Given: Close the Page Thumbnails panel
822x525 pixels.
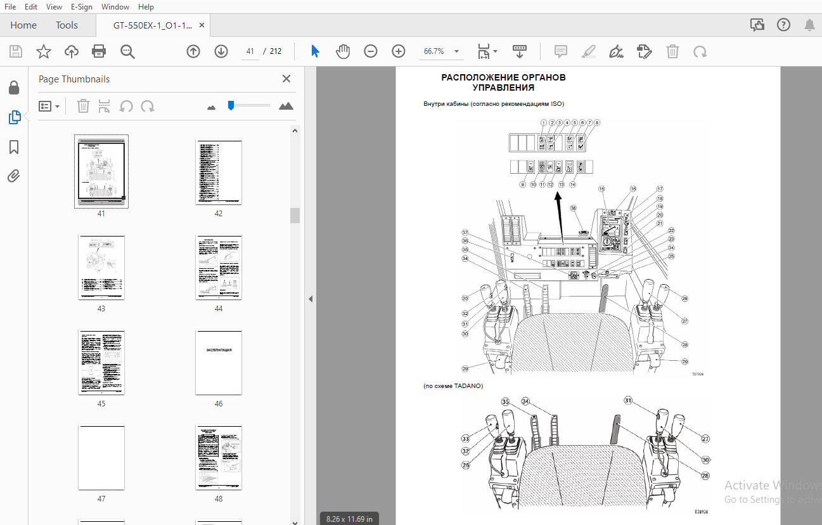Looking at the screenshot, I should click(x=286, y=79).
